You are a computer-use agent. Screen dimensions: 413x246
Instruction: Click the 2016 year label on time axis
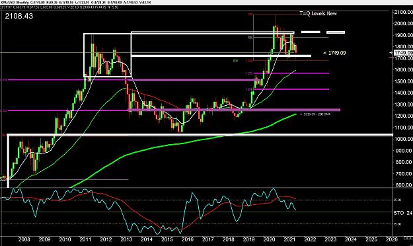188,239
